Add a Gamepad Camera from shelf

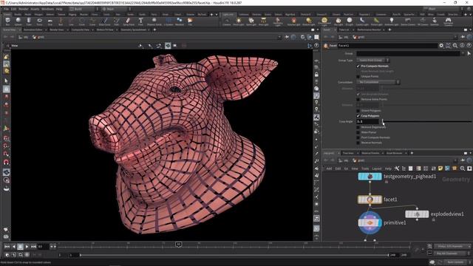click(x=449, y=21)
